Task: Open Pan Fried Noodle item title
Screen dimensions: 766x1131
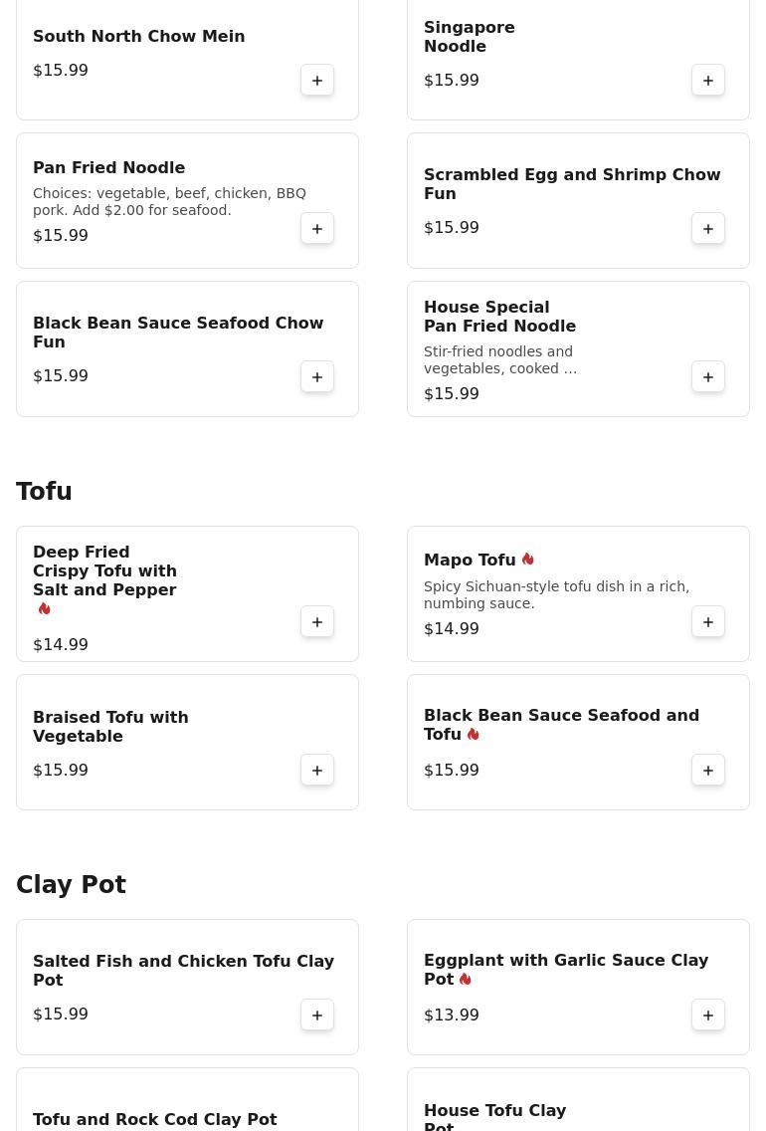Action: pos(109,167)
